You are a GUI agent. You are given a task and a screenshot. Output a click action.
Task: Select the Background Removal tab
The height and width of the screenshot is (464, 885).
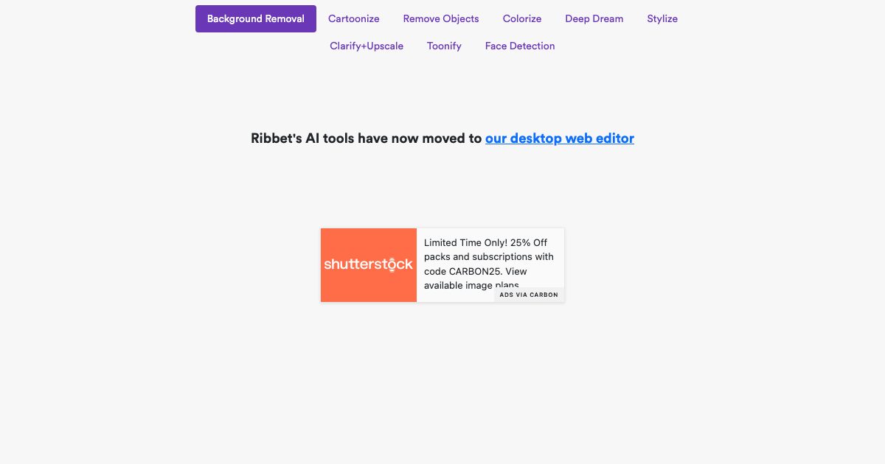click(256, 19)
